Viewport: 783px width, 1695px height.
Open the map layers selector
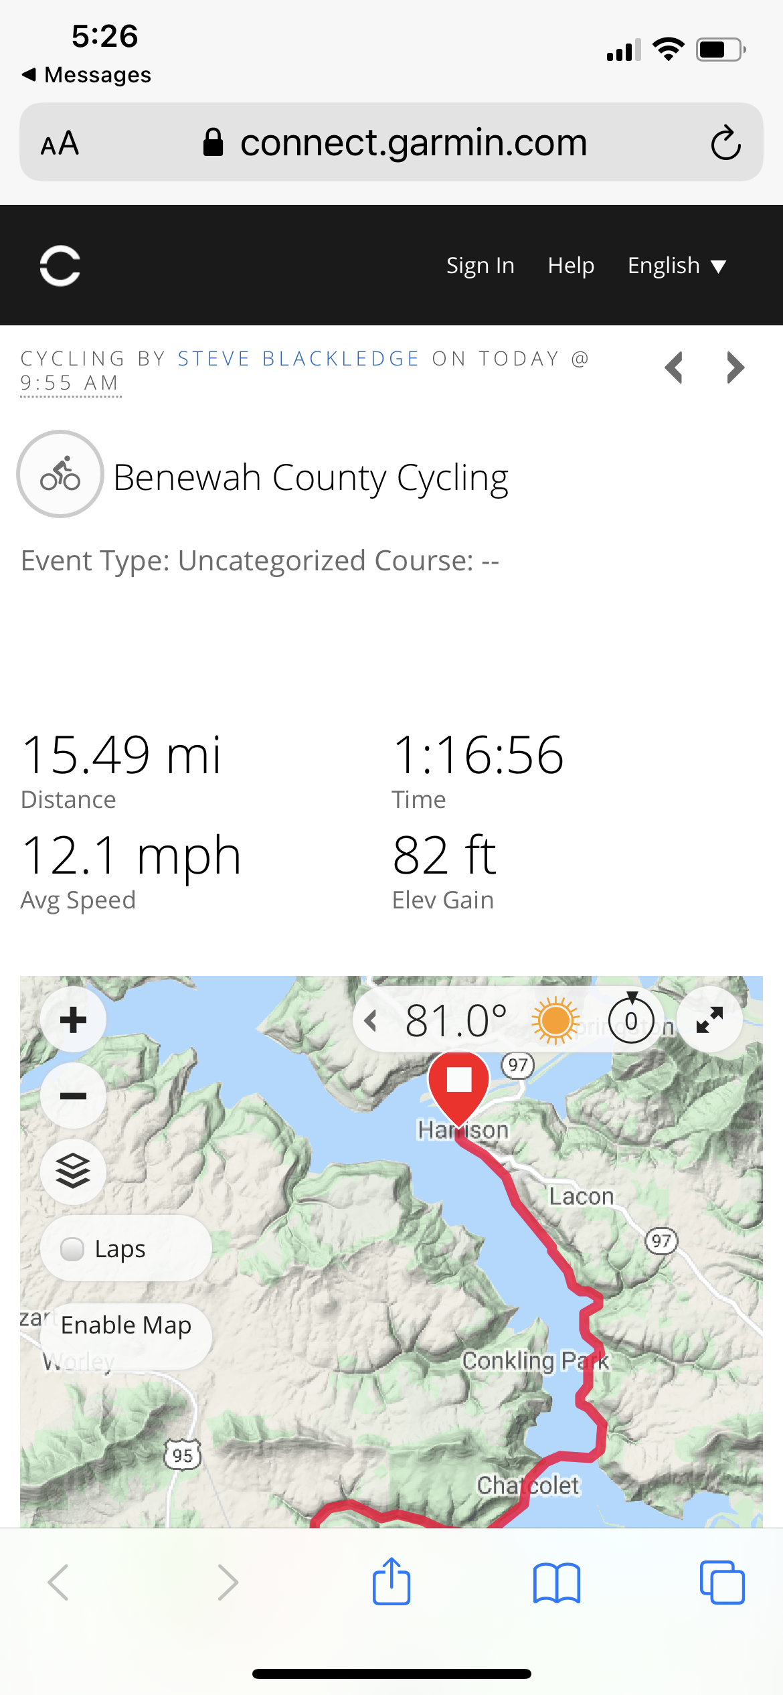point(73,1172)
